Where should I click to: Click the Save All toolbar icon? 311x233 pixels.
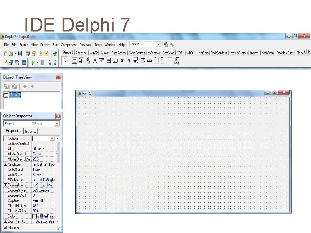coord(28,54)
